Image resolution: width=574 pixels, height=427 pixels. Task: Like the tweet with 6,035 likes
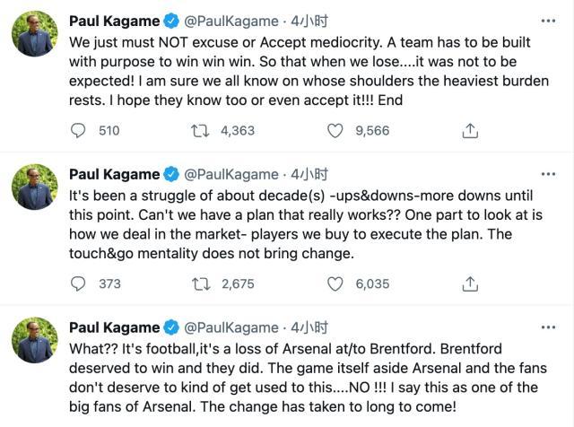click(x=335, y=284)
